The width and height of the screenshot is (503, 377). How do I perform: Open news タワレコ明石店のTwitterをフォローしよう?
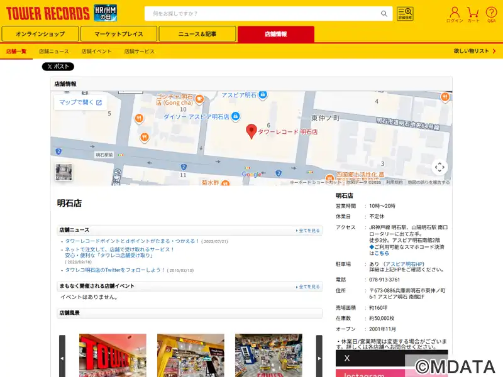[x=115, y=270]
